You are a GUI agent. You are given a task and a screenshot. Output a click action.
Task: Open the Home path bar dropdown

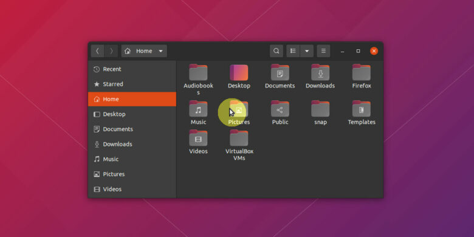click(144, 51)
